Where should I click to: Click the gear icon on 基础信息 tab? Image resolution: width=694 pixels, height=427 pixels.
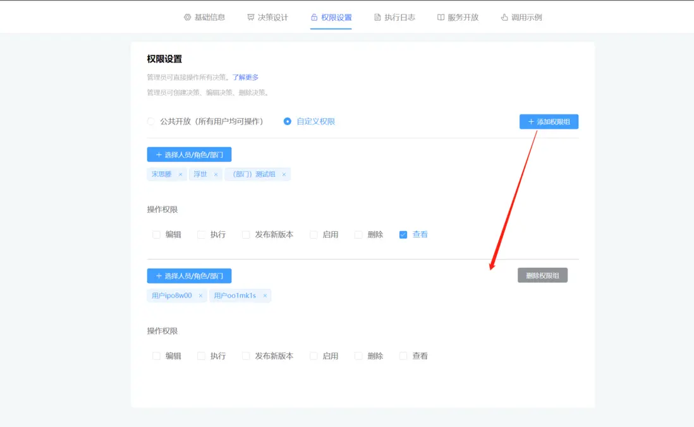coord(186,17)
